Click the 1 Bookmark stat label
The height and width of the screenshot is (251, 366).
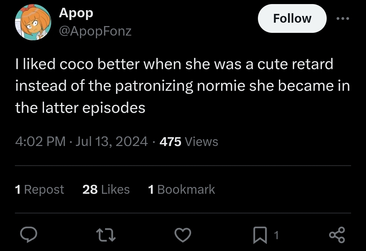[x=182, y=189]
